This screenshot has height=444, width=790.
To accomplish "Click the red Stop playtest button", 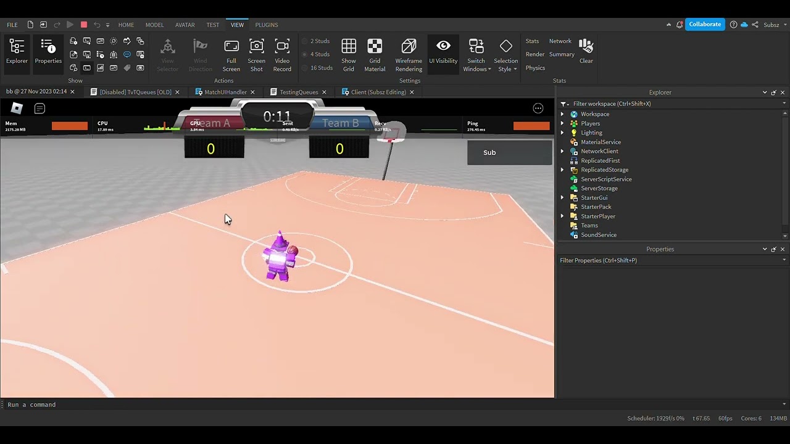I will tap(84, 25).
